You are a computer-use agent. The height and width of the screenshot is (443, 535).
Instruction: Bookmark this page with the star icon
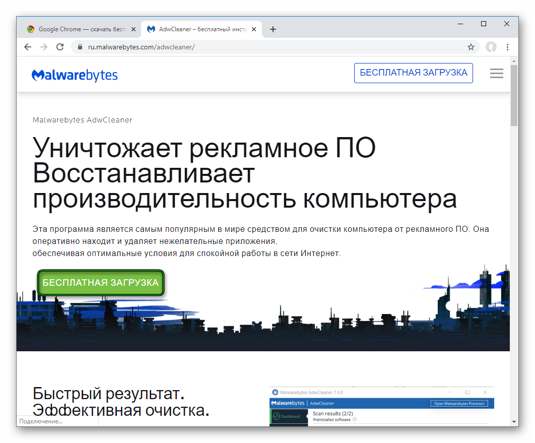[471, 47]
